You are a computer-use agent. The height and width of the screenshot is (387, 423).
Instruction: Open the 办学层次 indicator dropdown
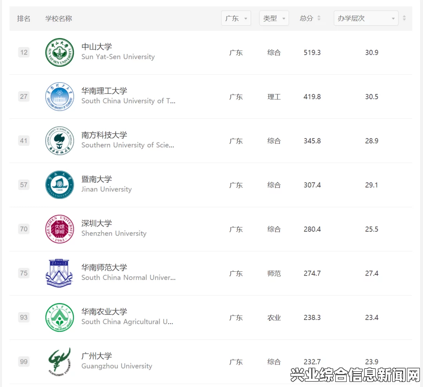click(x=366, y=18)
